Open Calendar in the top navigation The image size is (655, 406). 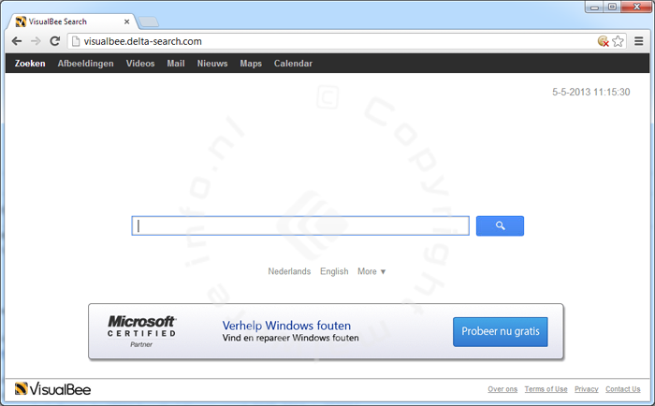coord(293,64)
